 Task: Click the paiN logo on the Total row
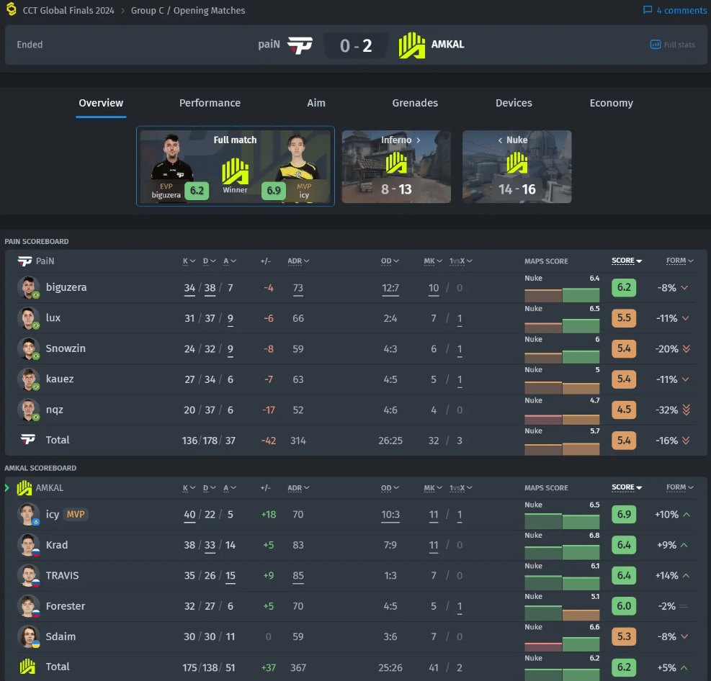click(26, 440)
